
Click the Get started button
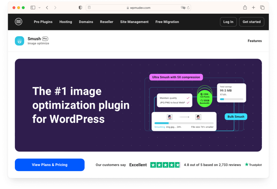click(x=252, y=22)
